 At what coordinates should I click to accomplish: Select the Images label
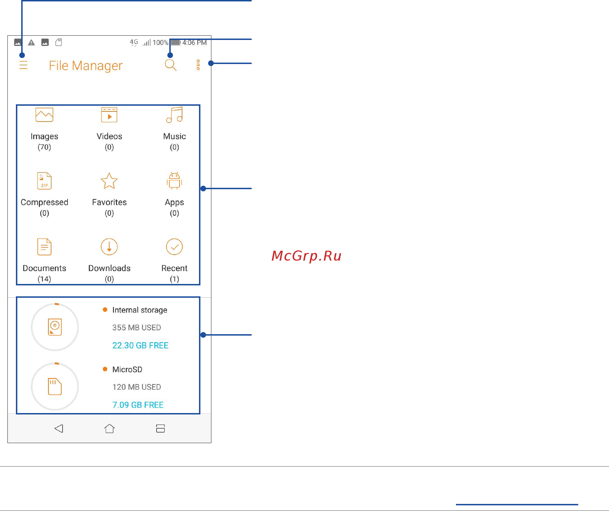coord(45,137)
